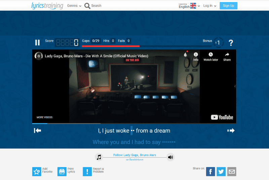Click the lyricstraining logo
The height and width of the screenshot is (180, 269).
coord(47,6)
